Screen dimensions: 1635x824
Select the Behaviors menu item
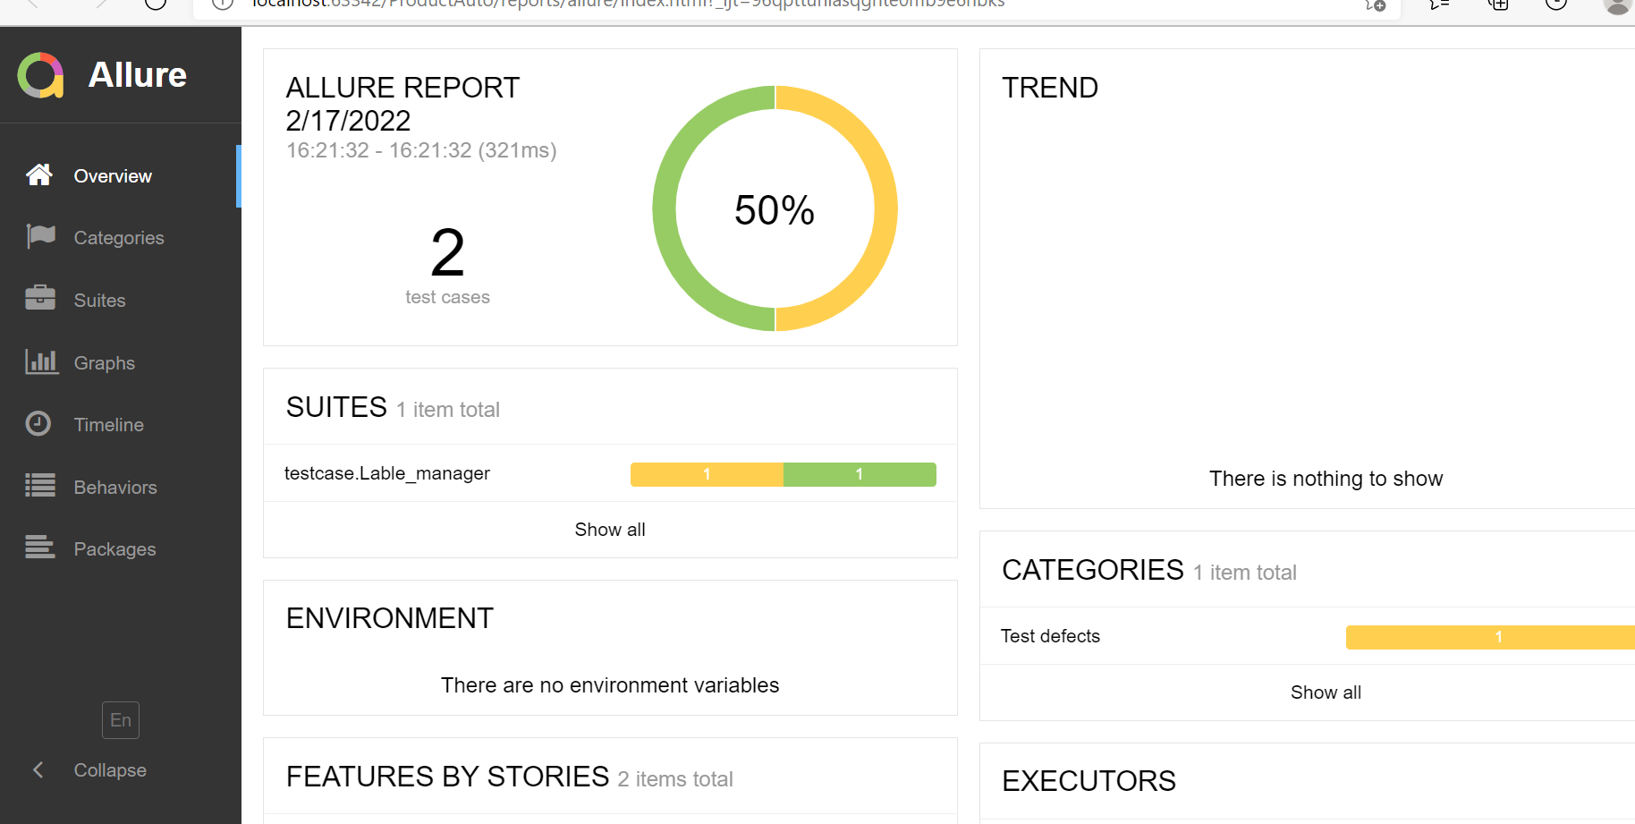click(x=115, y=488)
